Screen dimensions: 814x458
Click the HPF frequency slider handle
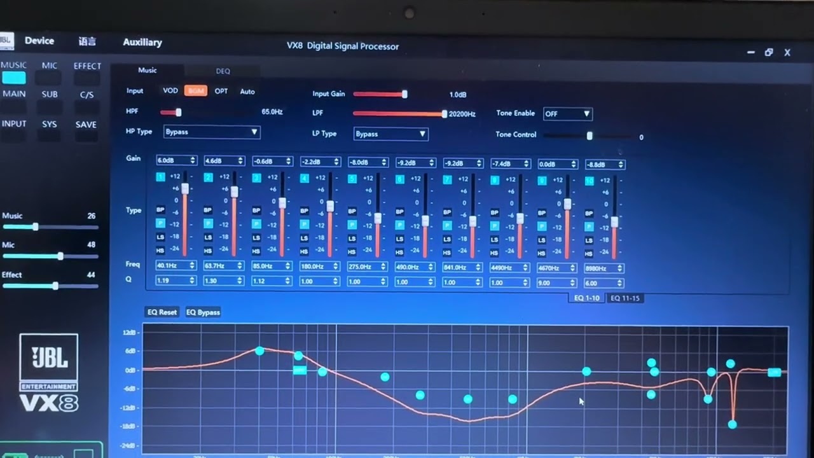[x=179, y=113]
